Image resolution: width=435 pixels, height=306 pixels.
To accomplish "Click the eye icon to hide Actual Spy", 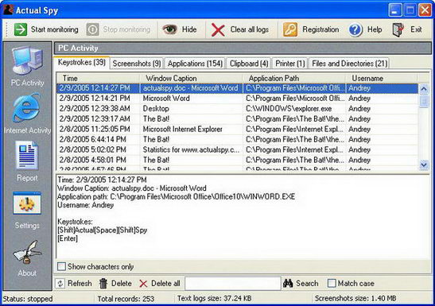I will click(x=169, y=29).
